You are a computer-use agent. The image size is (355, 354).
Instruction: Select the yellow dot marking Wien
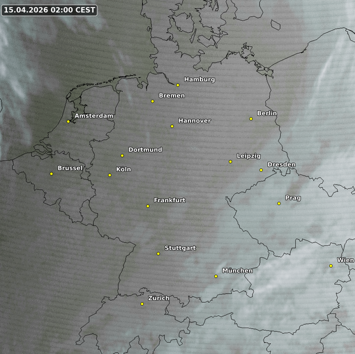coord(331,266)
